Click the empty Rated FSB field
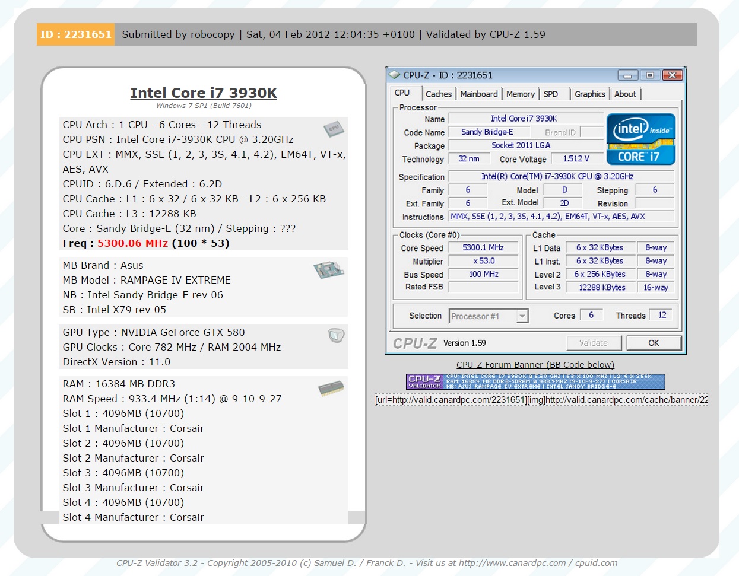This screenshot has width=739, height=576. point(483,287)
